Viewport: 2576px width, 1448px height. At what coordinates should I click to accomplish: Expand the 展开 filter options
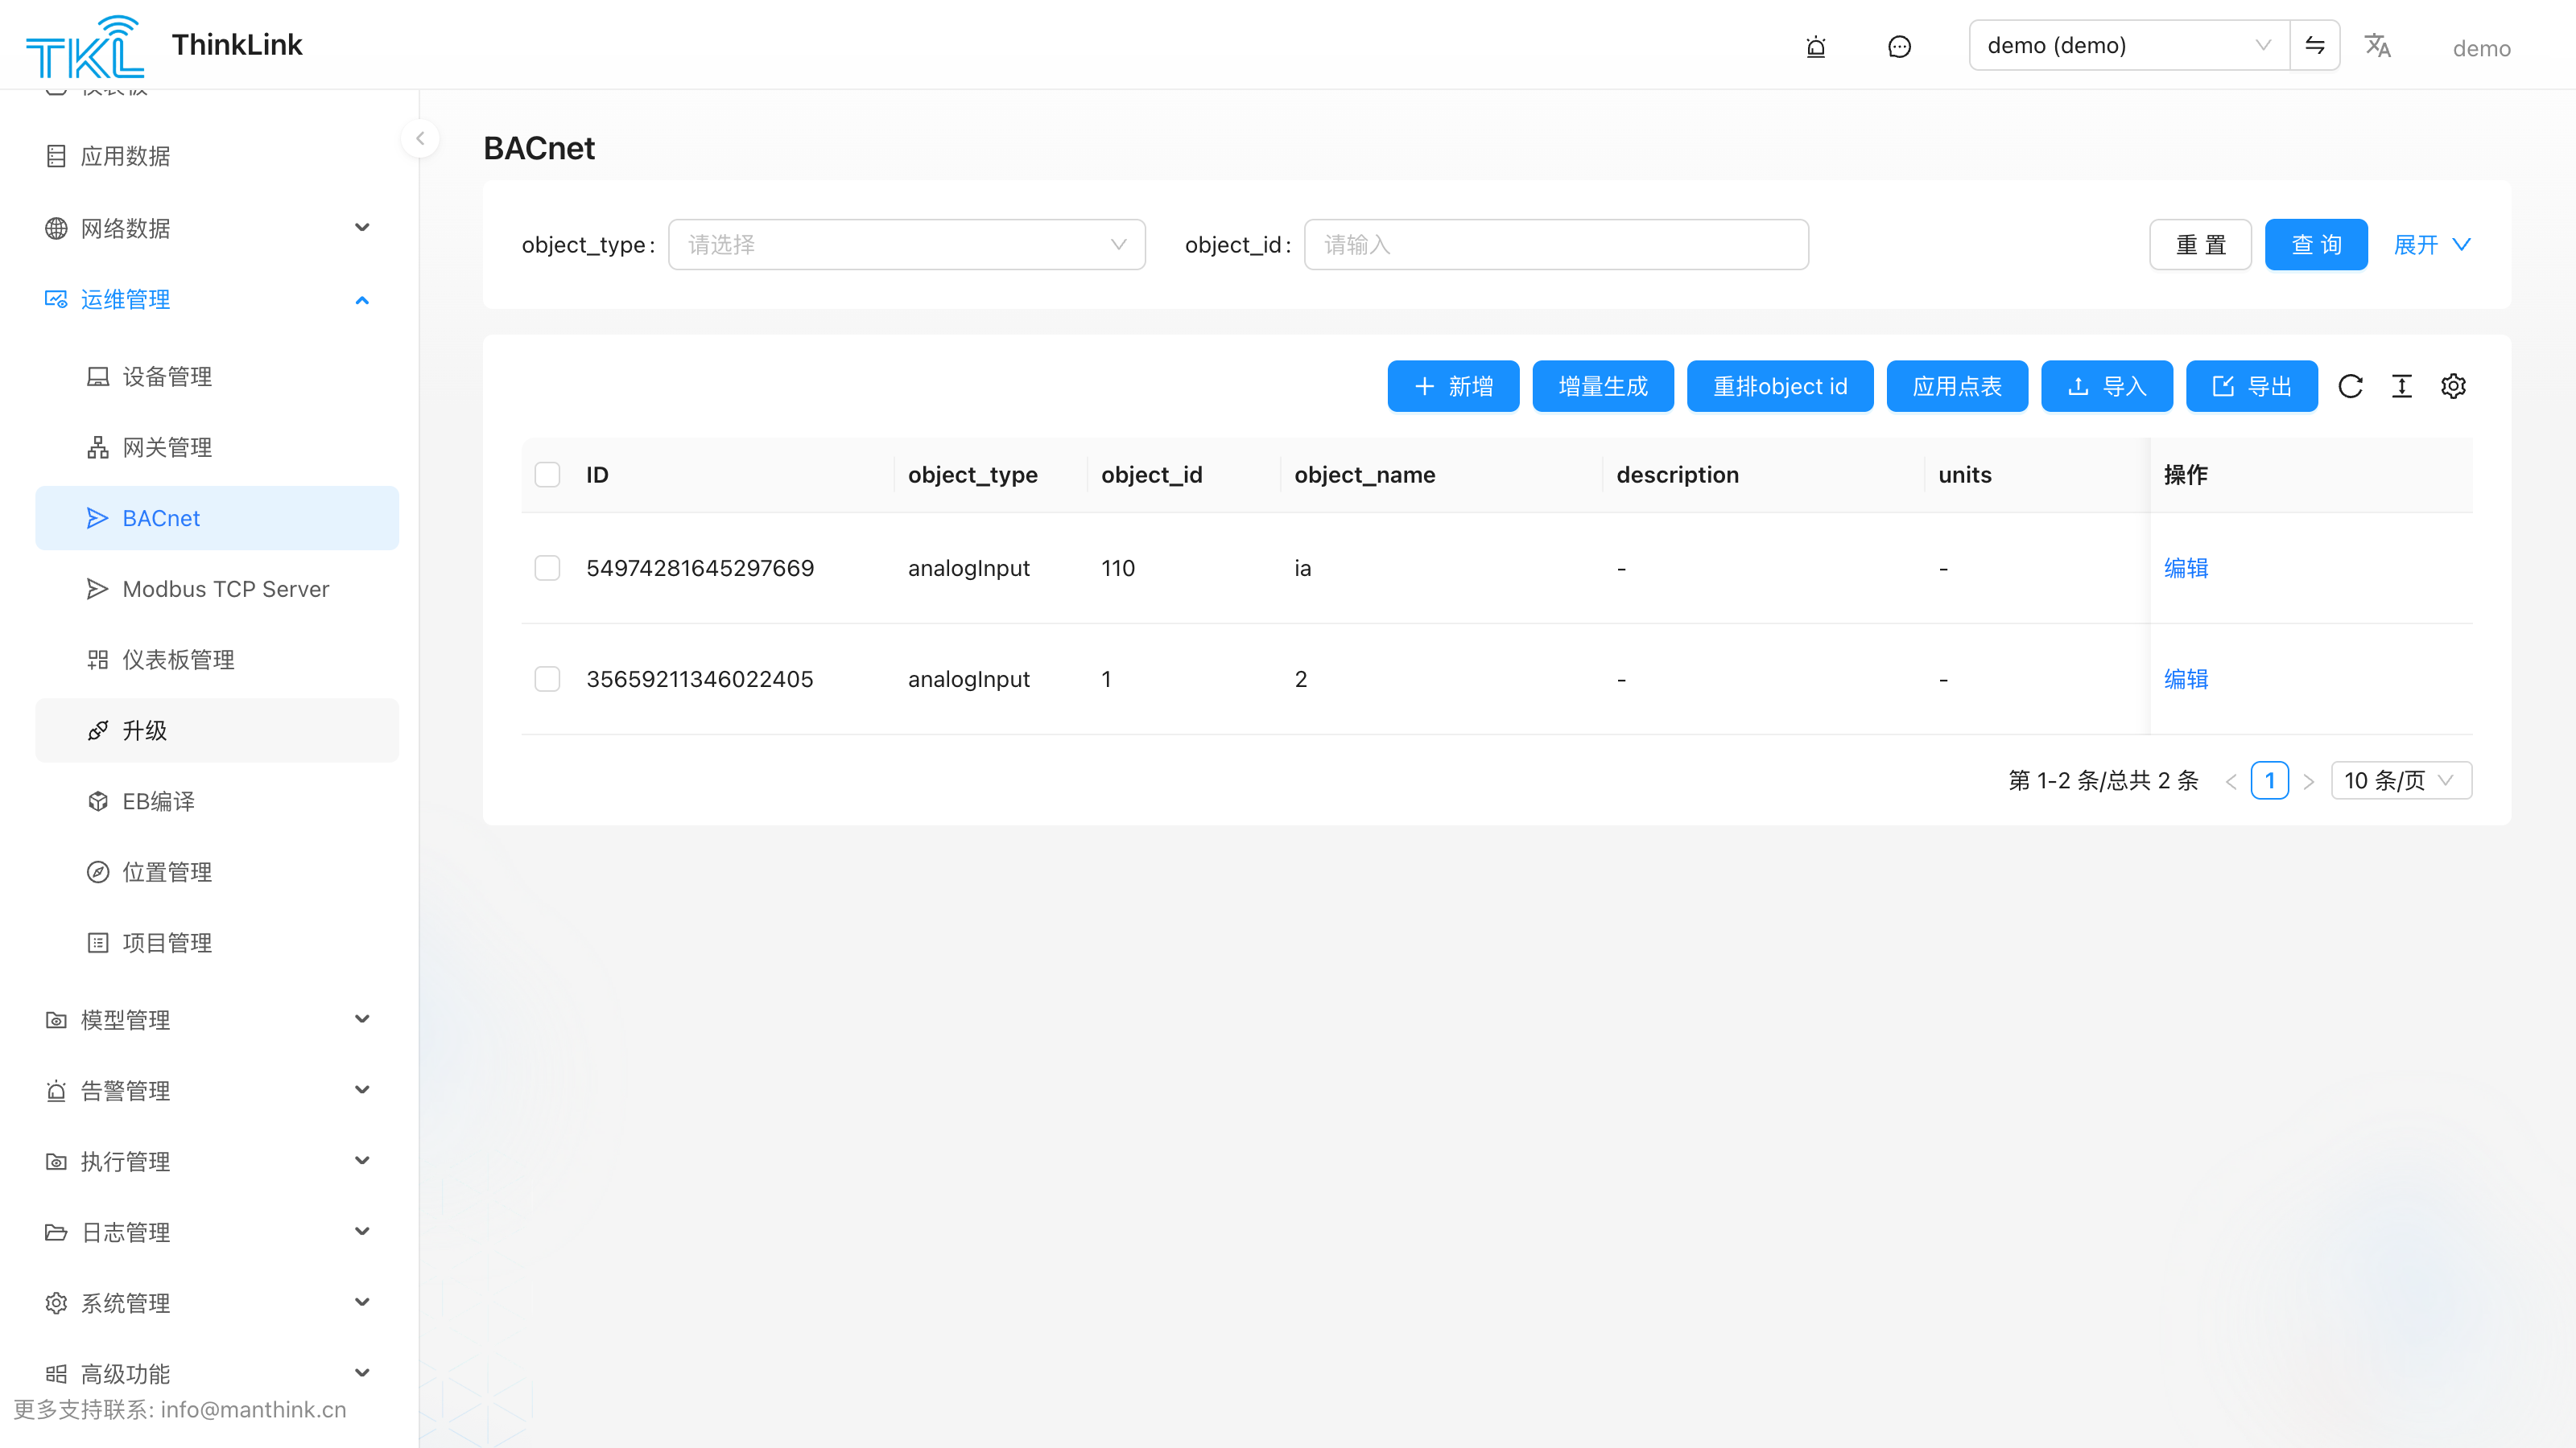coord(2432,245)
